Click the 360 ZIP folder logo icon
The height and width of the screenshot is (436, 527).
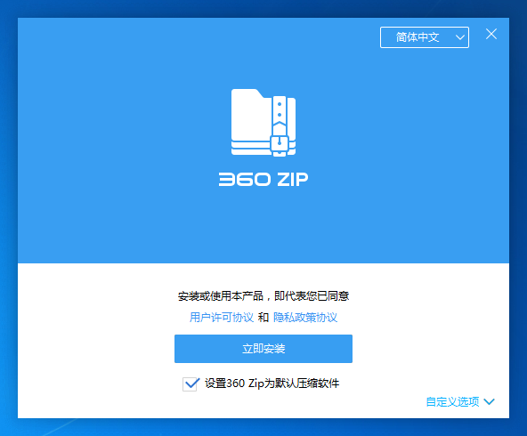[263, 123]
